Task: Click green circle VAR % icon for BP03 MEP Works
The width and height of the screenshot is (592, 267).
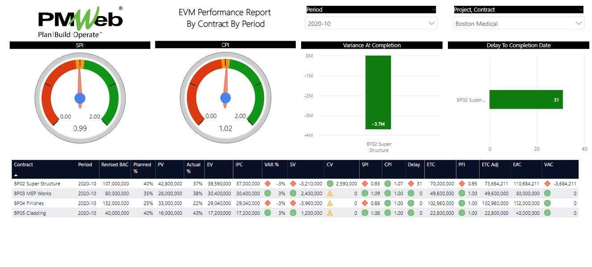Action: (268, 193)
